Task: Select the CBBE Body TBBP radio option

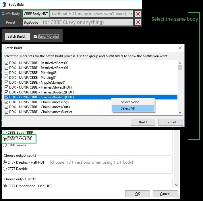Action: tap(5, 133)
